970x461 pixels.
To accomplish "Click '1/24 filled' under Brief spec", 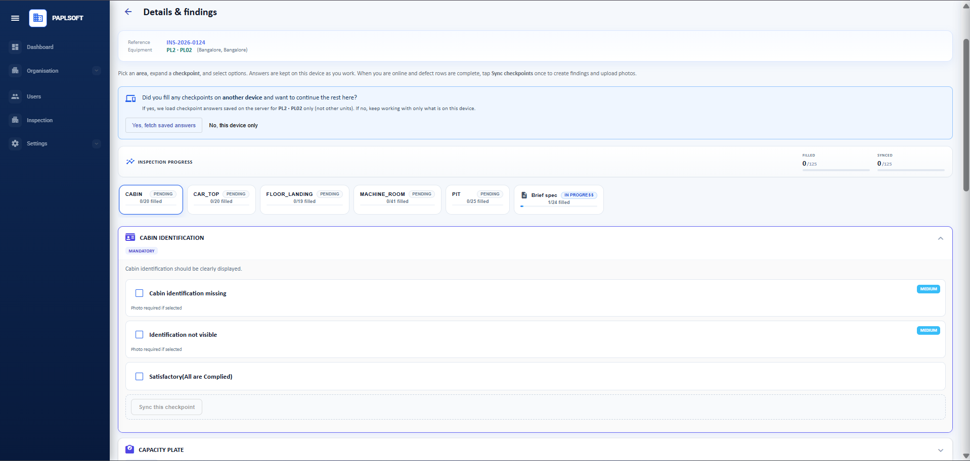I will [x=559, y=202].
